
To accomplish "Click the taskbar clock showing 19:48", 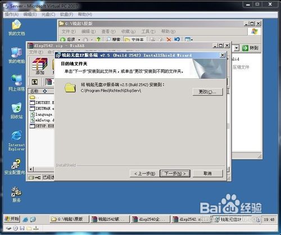I will [x=269, y=219].
